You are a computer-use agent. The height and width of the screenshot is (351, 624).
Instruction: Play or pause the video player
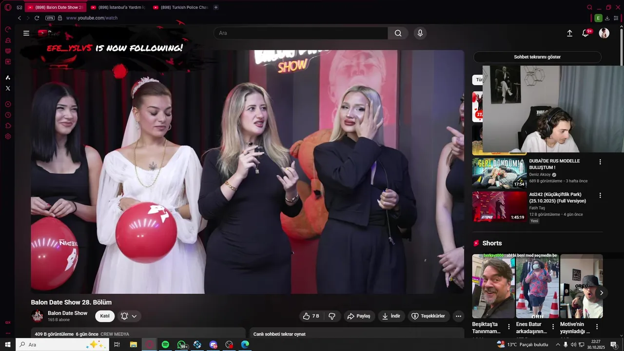tap(248, 172)
